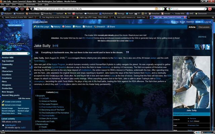Screen dimensions: 215x134
Task: Go back with the browser Back button
Action: [x=4, y=9]
